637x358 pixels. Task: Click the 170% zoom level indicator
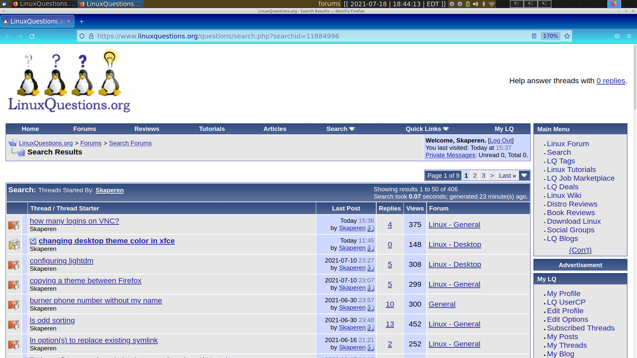(x=550, y=36)
